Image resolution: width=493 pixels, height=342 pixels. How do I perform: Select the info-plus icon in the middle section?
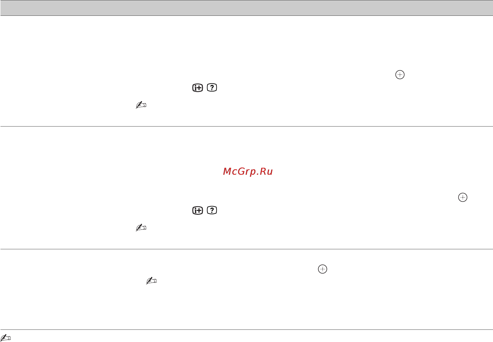(x=198, y=210)
